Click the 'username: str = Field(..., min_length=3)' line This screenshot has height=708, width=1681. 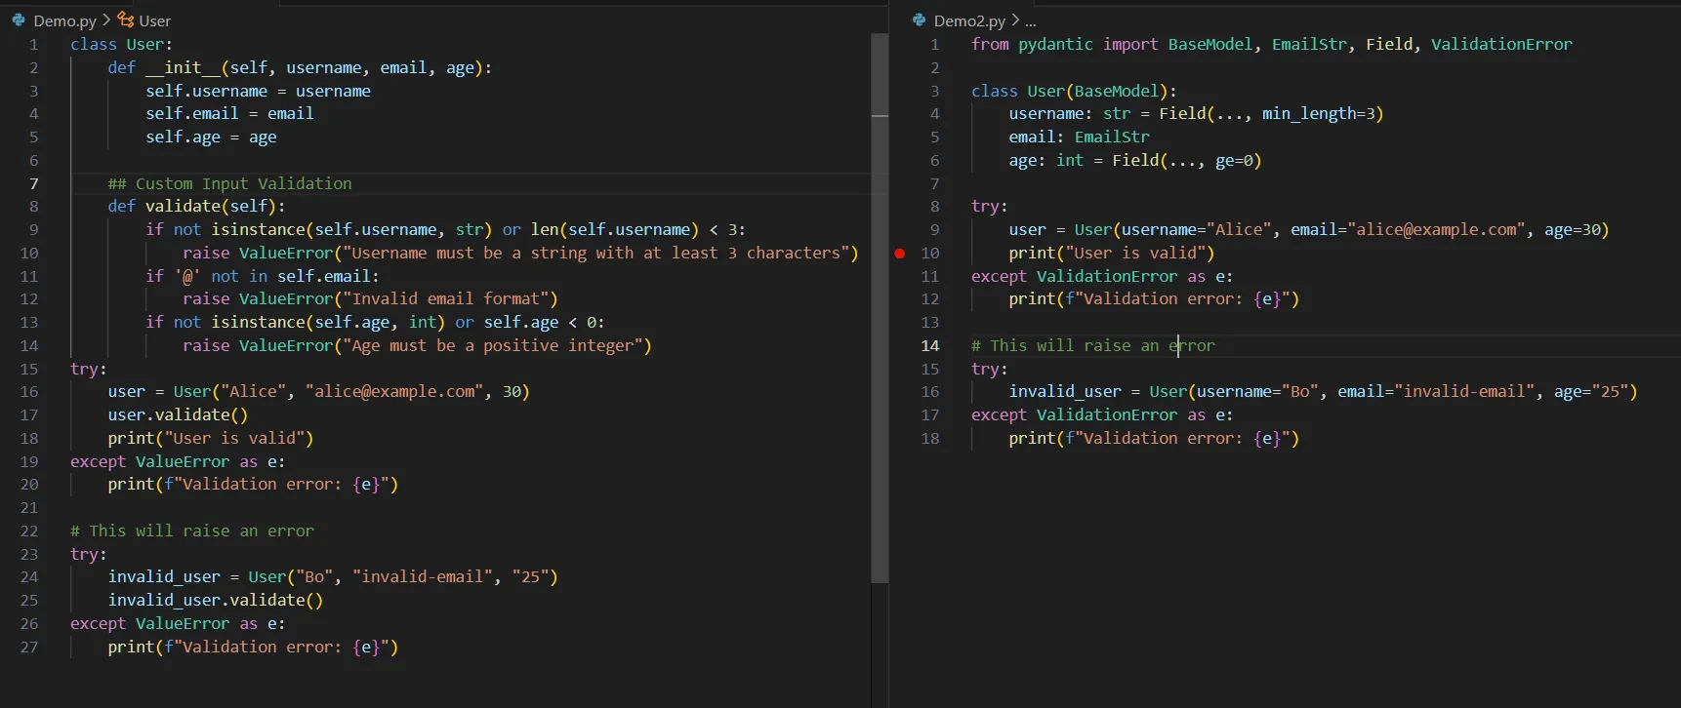(1196, 113)
